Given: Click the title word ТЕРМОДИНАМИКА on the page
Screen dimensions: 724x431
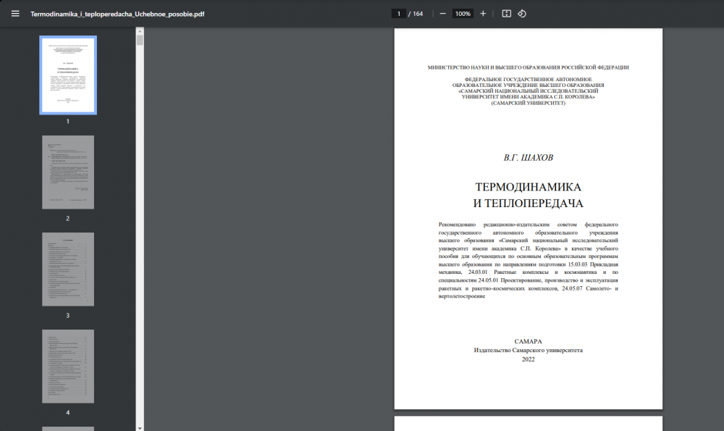Looking at the screenshot, I should tap(528, 187).
